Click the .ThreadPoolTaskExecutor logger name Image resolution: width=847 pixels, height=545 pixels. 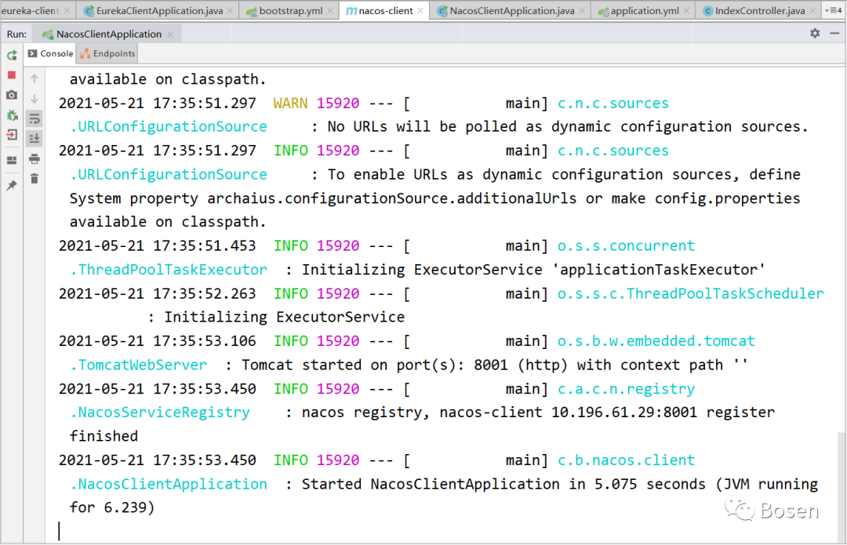click(x=169, y=270)
